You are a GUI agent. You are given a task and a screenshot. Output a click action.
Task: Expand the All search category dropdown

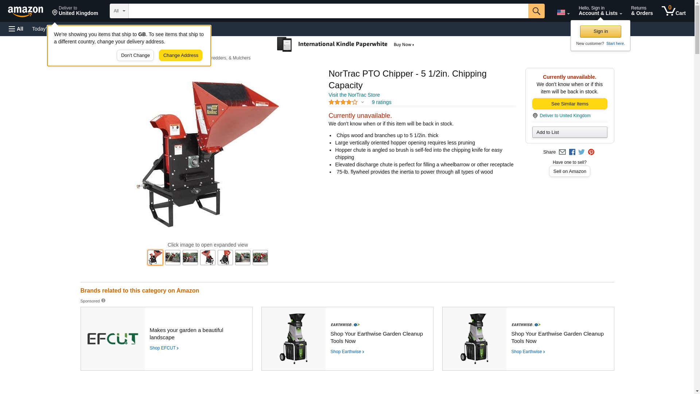coord(119,11)
